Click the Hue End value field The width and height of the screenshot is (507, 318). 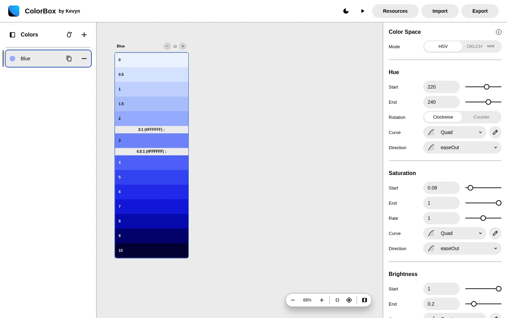[x=441, y=102]
